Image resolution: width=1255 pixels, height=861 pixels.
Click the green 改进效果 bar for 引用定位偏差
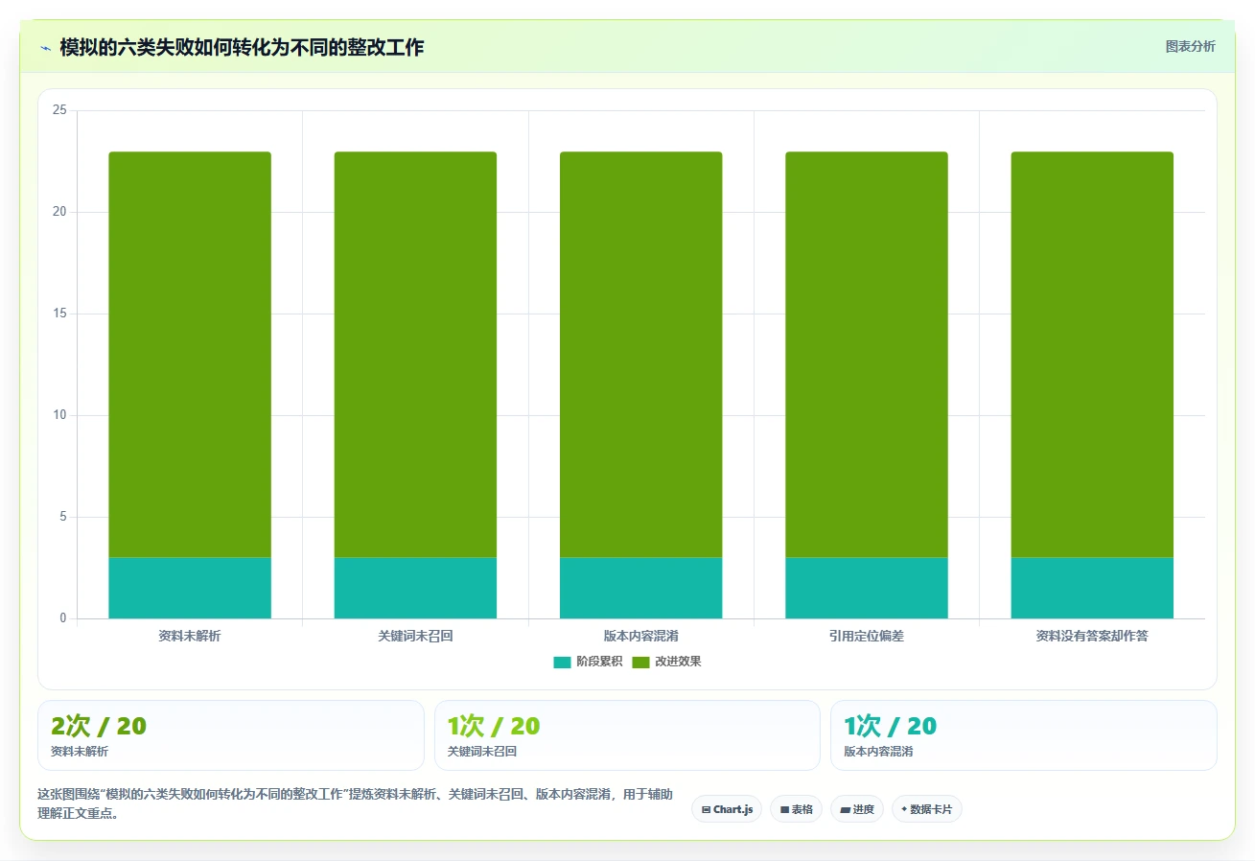[867, 355]
